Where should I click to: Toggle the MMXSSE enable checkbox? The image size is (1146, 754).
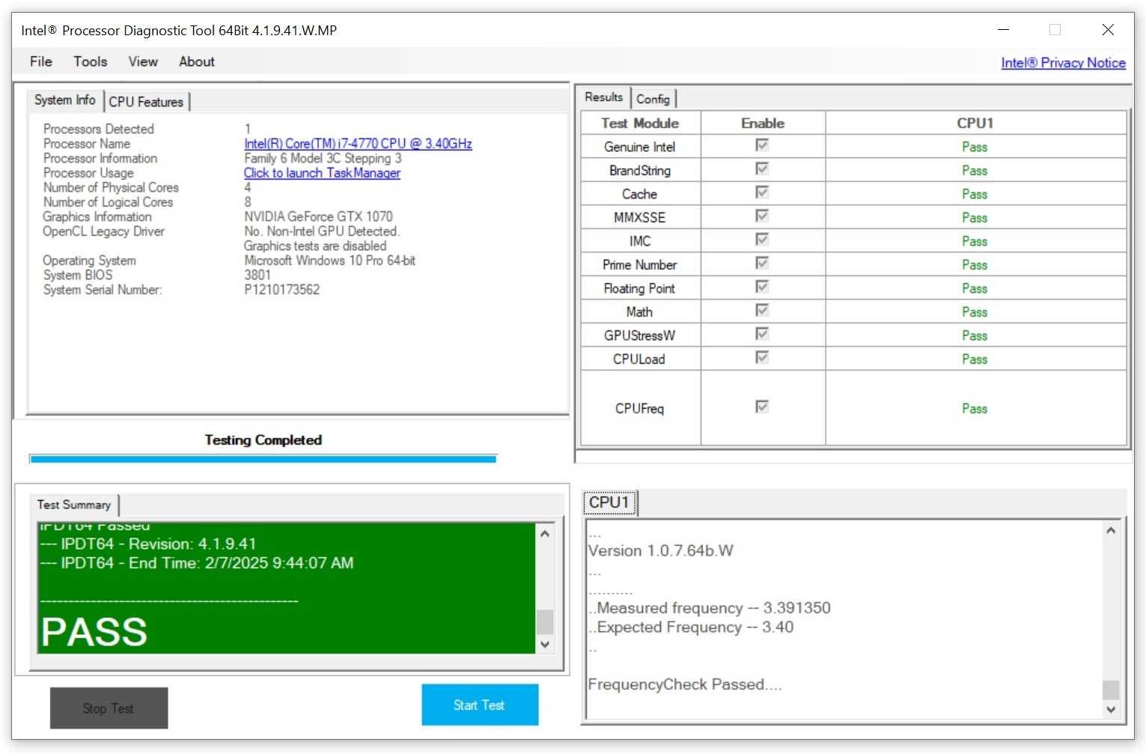pyautogui.click(x=762, y=216)
